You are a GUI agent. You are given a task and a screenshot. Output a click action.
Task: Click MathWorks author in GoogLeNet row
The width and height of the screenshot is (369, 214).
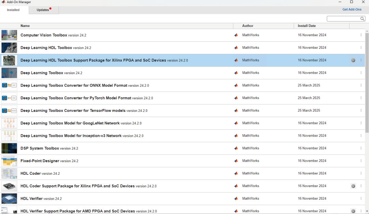click(251, 123)
